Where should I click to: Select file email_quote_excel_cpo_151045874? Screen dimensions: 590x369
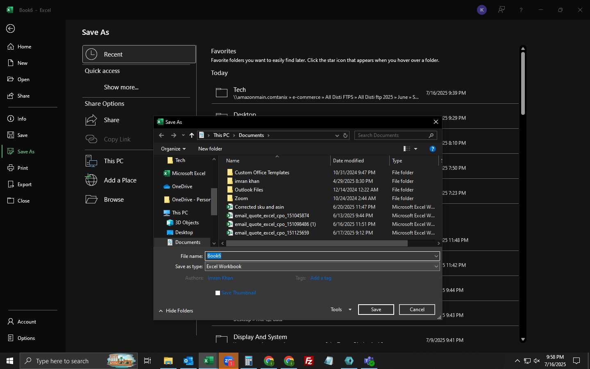point(272,216)
